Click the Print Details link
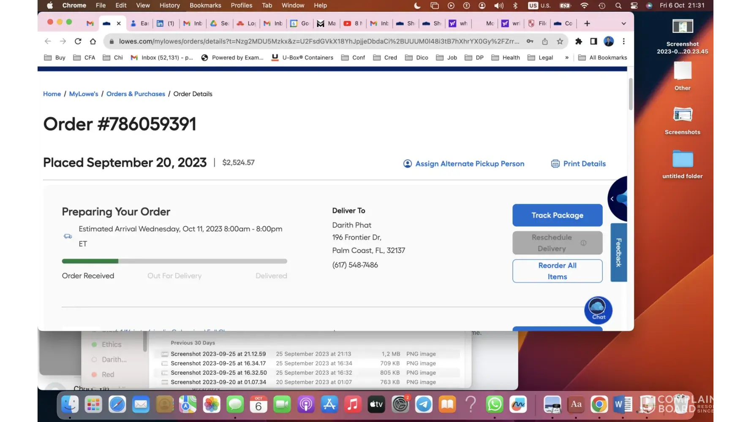The height and width of the screenshot is (422, 751). pos(578,164)
